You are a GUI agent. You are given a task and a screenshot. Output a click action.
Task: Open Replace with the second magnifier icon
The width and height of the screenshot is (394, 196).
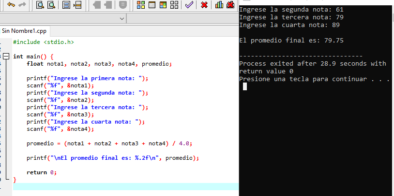point(50,5)
